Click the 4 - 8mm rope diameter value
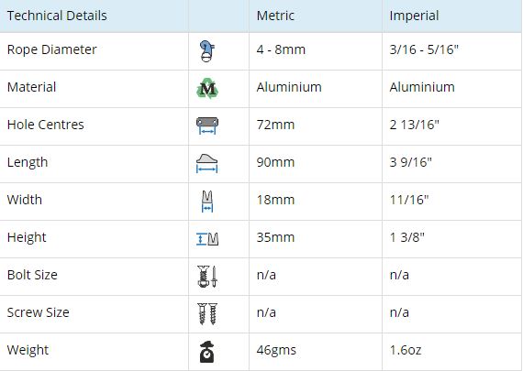Image resolution: width=523 pixels, height=371 pixels. [x=281, y=49]
